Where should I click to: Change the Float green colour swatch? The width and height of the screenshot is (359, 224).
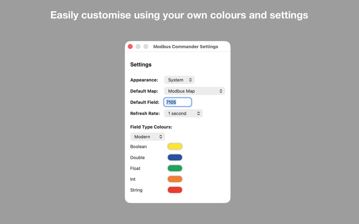coord(175,168)
